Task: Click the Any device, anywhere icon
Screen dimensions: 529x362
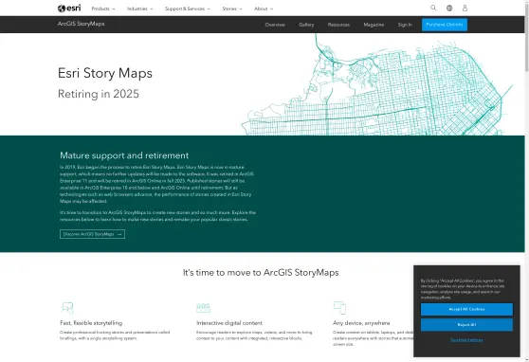Action: tap(339, 308)
